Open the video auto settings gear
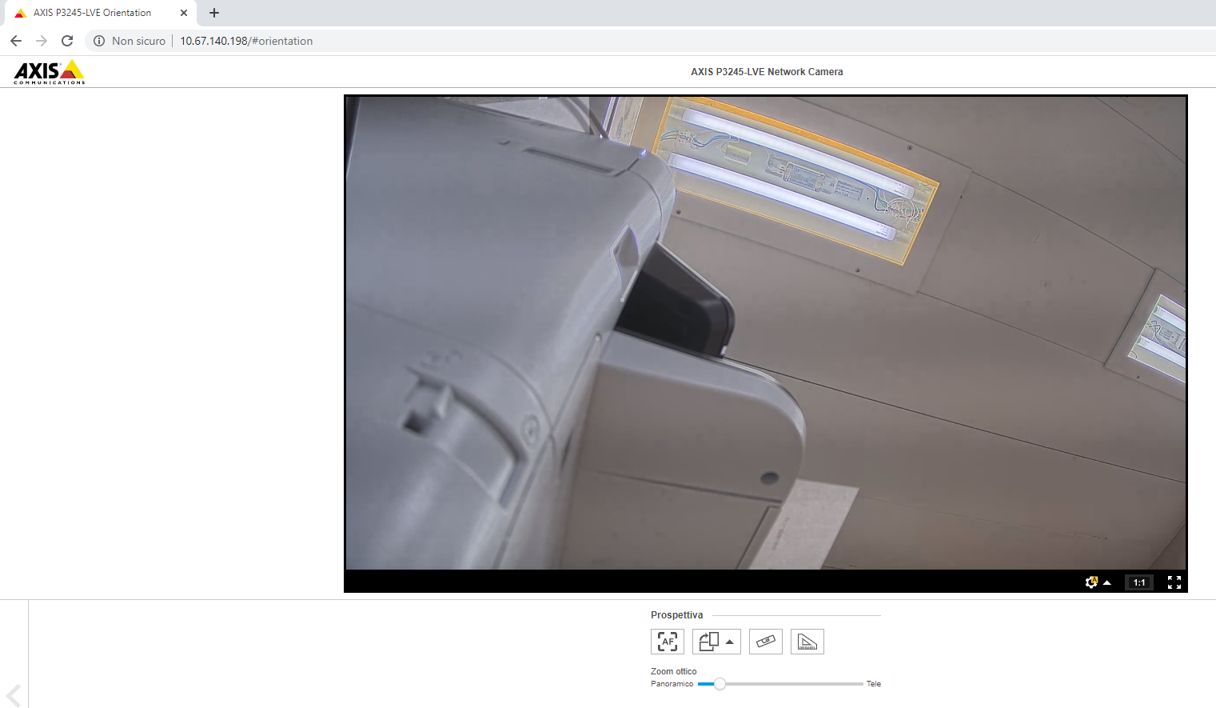The image size is (1216, 708). 1091,582
